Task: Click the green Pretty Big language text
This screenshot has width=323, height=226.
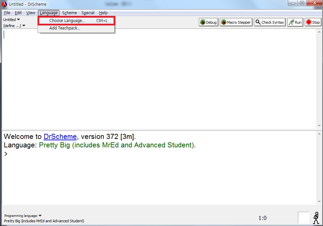Action: click(x=117, y=145)
